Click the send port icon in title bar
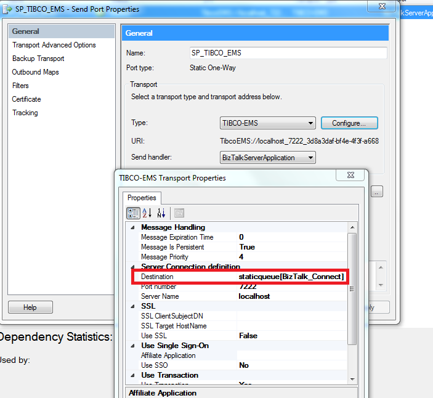The width and height of the screenshot is (433, 398). (7, 9)
